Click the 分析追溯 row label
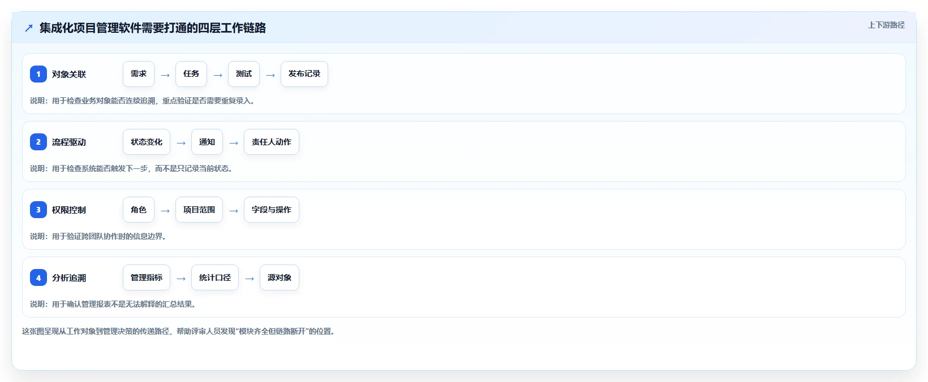The image size is (928, 382). coord(69,277)
